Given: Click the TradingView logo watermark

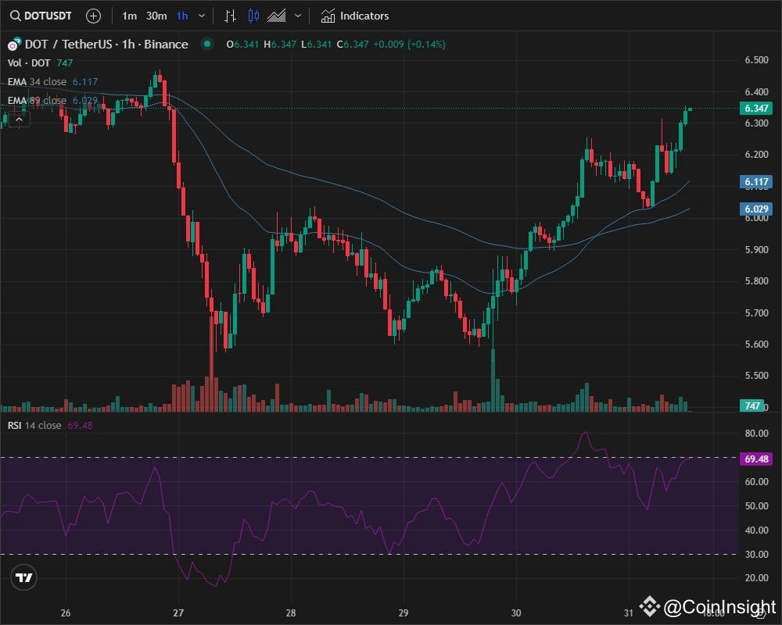Looking at the screenshot, I should click(x=23, y=578).
